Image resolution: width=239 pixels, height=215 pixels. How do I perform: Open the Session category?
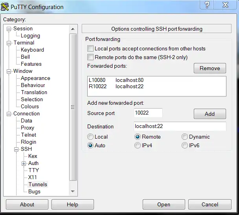tap(23, 29)
